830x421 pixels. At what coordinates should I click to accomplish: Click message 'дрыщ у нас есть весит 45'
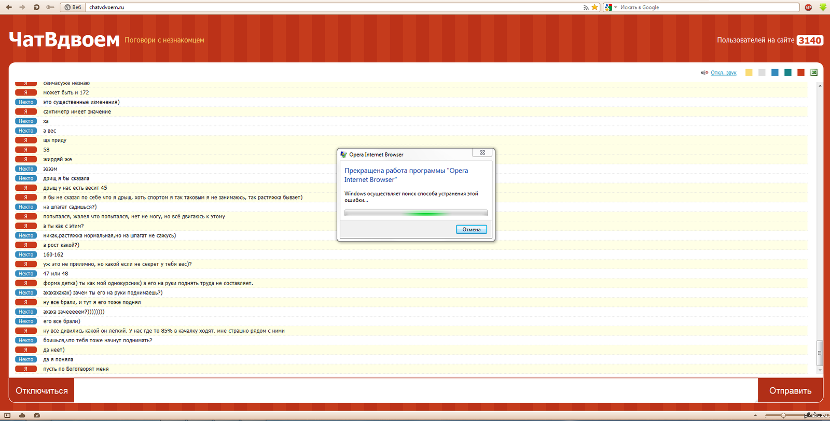(x=75, y=188)
